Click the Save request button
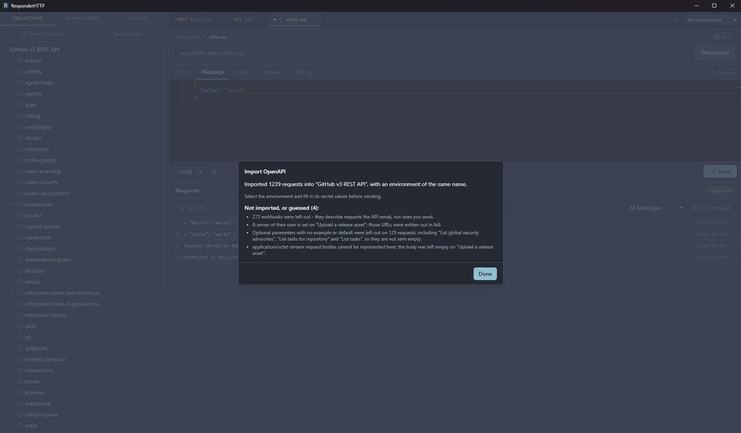741x433 pixels. click(722, 37)
